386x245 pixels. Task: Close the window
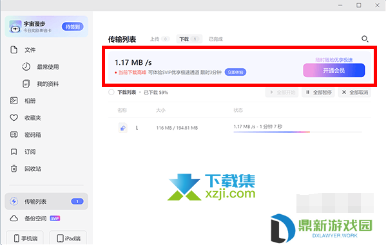[x=377, y=5]
